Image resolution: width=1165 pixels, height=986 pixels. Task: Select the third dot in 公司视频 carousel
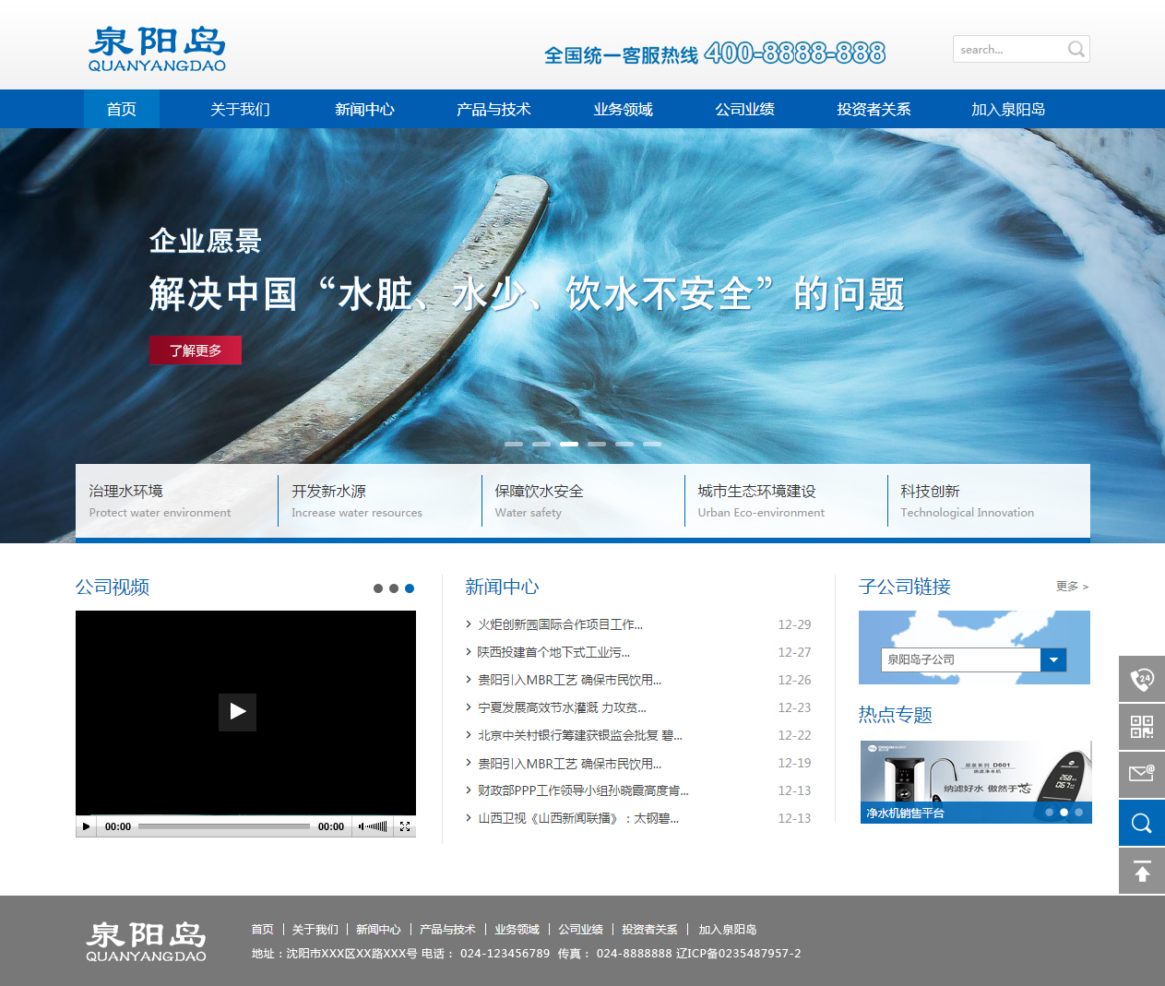coord(410,588)
